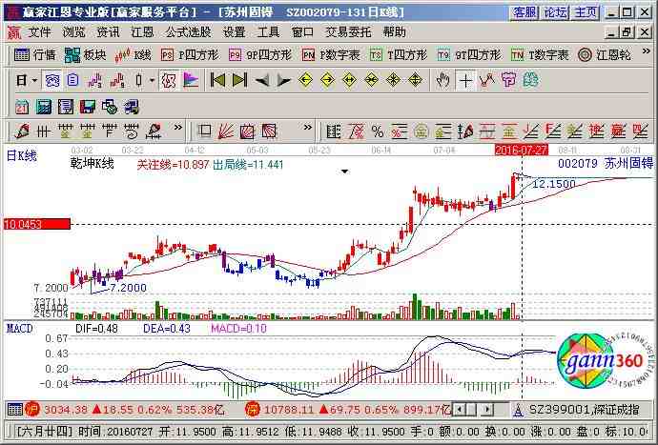658x445 pixels.
Task: Click the yellow diamond right-arrow icon
Action: coord(327,80)
